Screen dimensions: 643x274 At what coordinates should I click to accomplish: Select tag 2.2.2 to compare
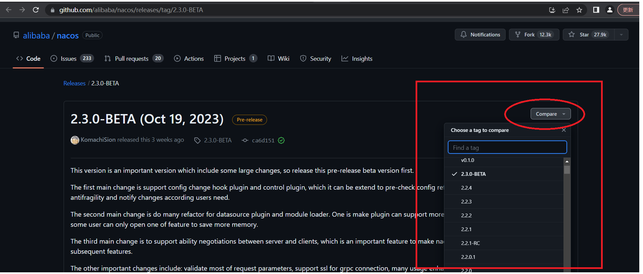504,216
